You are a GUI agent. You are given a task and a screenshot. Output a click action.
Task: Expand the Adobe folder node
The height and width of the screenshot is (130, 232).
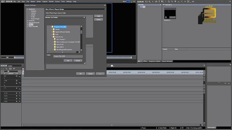(x=52, y=29)
